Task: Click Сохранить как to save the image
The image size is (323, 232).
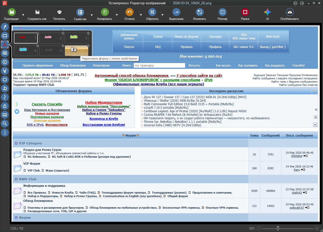Action: point(37,14)
